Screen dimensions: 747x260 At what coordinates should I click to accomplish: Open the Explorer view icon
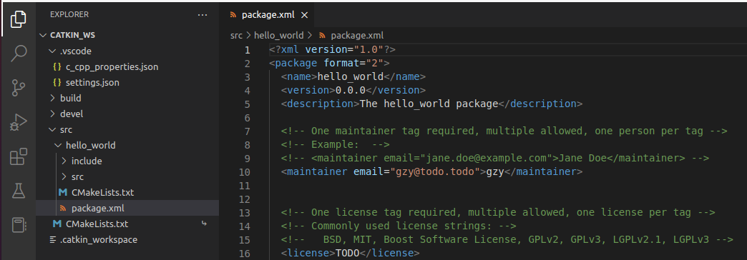(18, 19)
